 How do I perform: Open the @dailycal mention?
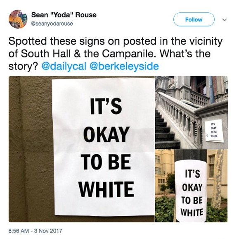coord(64,67)
